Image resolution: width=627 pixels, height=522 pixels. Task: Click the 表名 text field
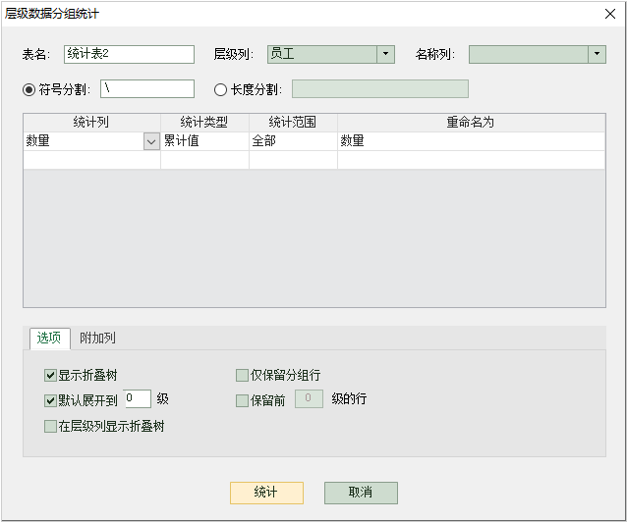129,54
